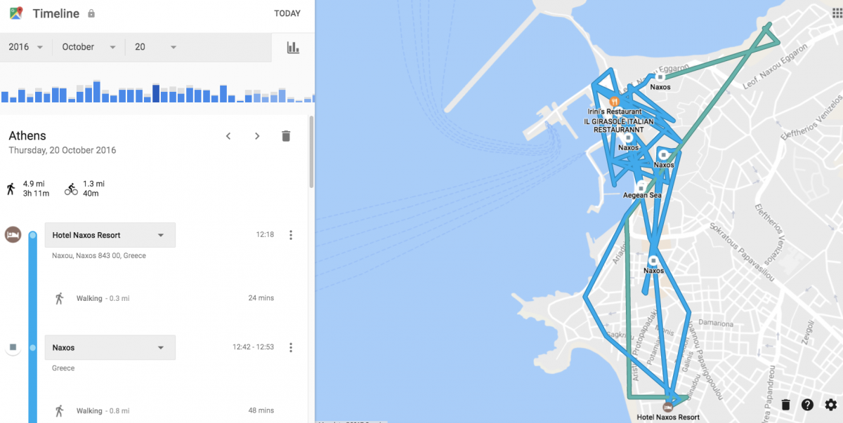Go to the next day
This screenshot has width=843, height=423.
click(257, 136)
